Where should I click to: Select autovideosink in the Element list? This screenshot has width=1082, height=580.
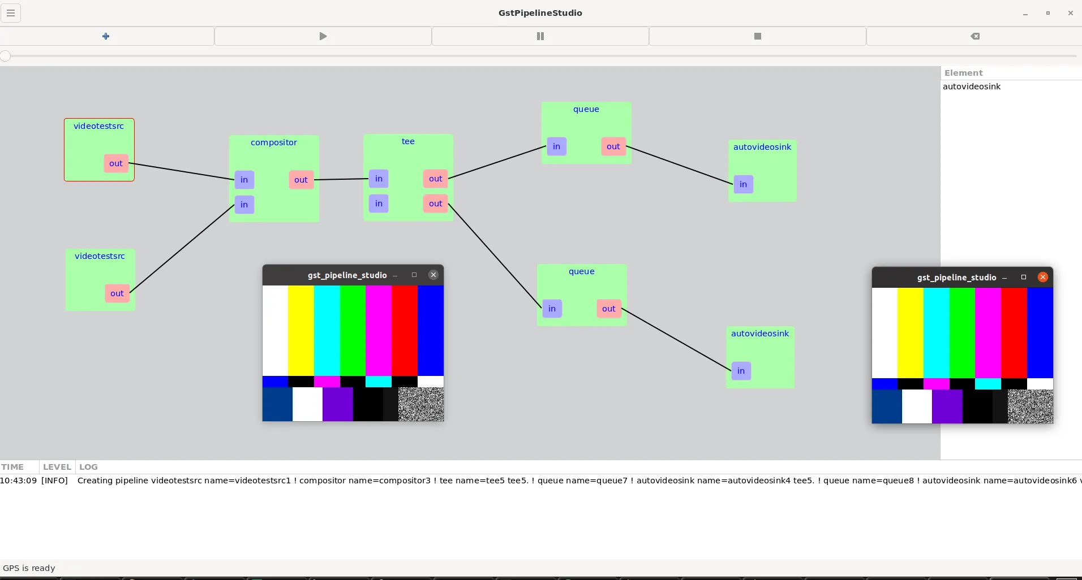(971, 86)
